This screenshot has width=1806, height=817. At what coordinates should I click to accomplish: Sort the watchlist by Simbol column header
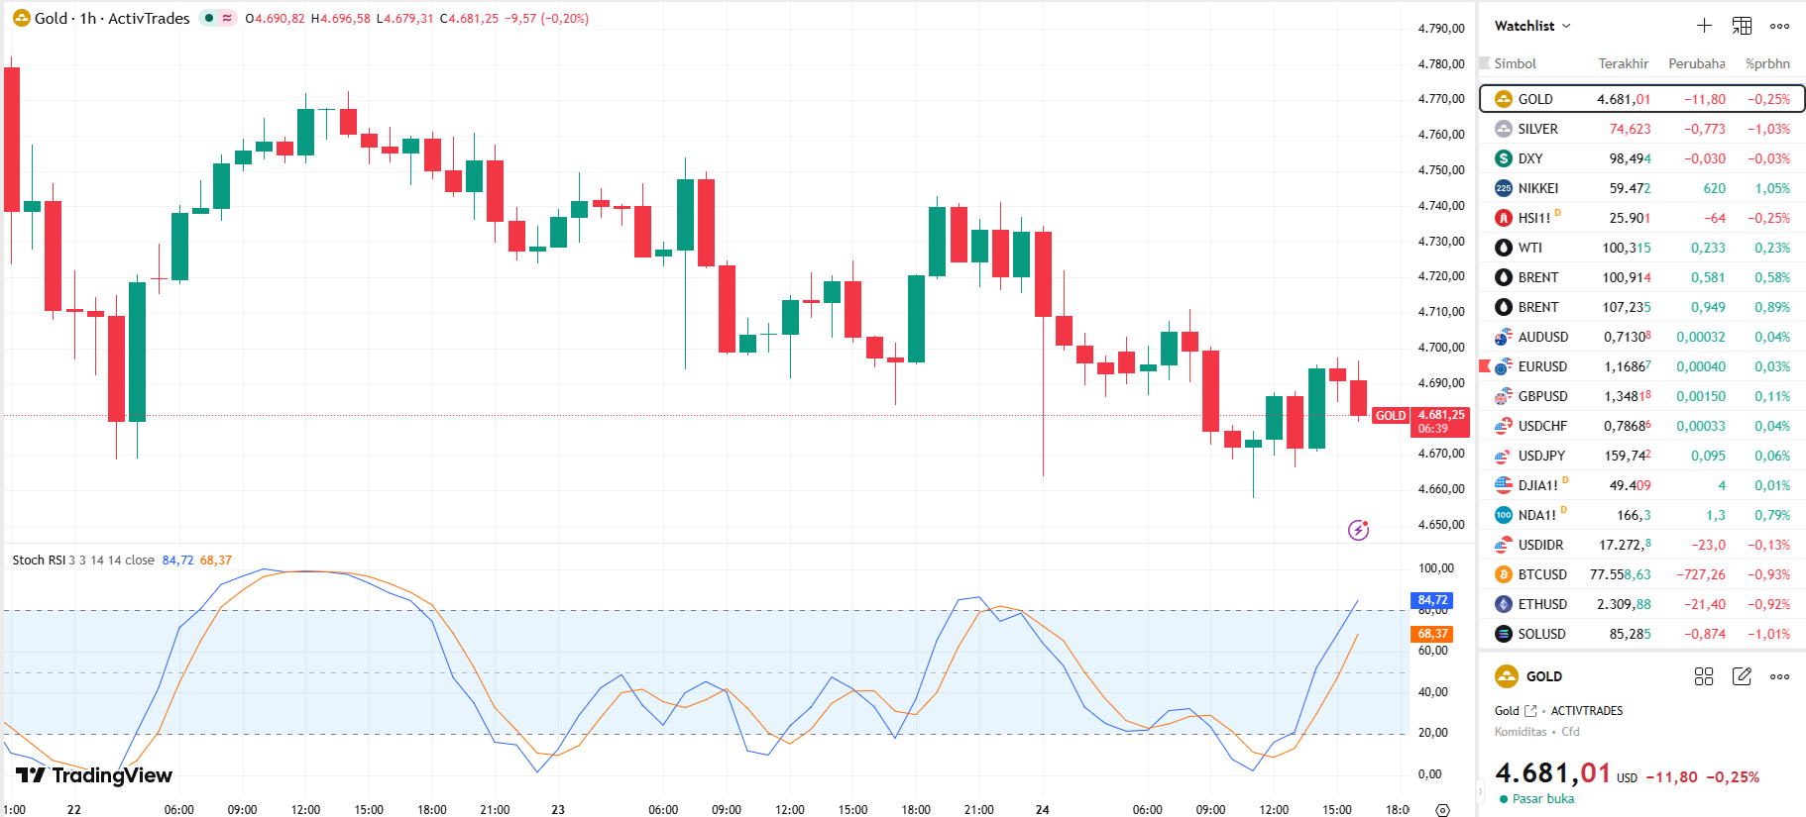(x=1515, y=63)
